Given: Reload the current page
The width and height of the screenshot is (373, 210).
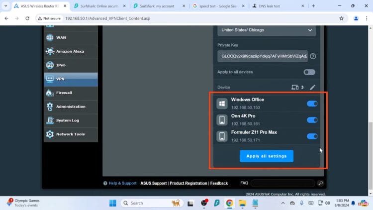Looking at the screenshot, I should pyautogui.click(x=27, y=18).
